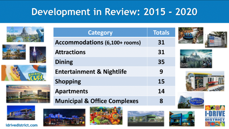Click the Hagrid's motorbike coaster image
The image size is (229, 129).
(x=196, y=59)
